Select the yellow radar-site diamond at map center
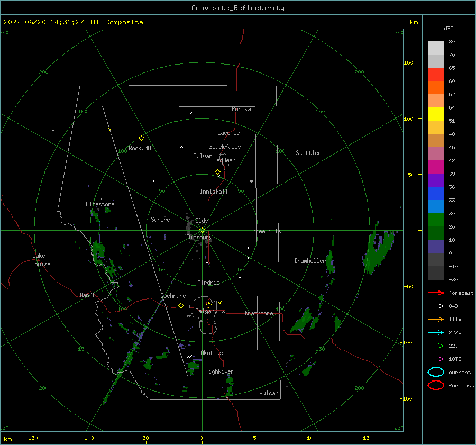Viewport: 476px width, 445px height. coord(202,230)
